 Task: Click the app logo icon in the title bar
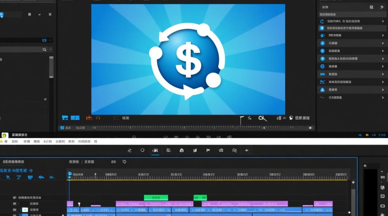4,135
